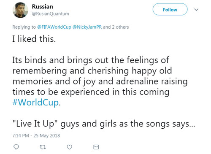Click the word "cherishing" in the tweet
Image resolution: width=211 pixels, height=154 pixels.
108,70
